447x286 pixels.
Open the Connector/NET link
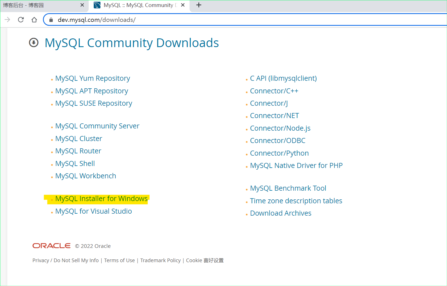tap(274, 116)
